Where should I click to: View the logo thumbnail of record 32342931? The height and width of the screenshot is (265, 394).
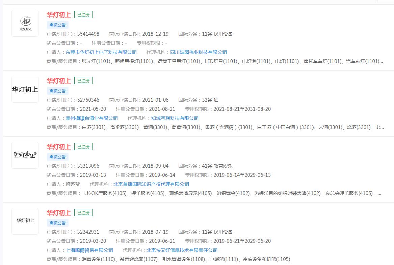(25, 221)
